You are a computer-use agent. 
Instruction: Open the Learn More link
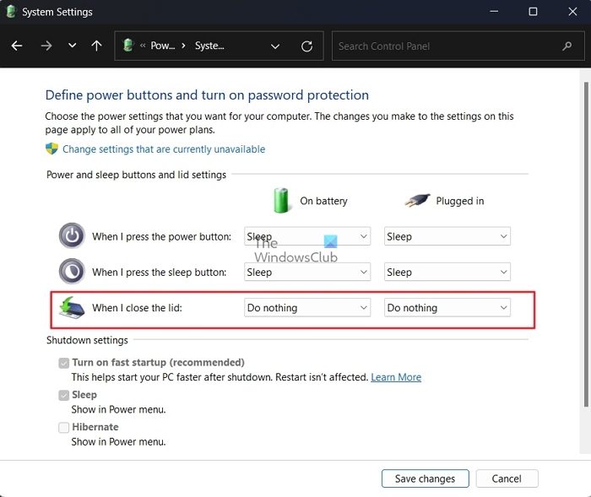tap(396, 377)
